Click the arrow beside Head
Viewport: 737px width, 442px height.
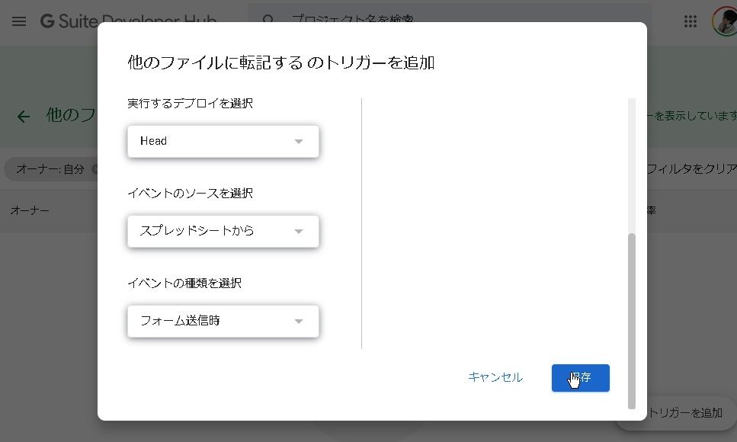pos(299,141)
